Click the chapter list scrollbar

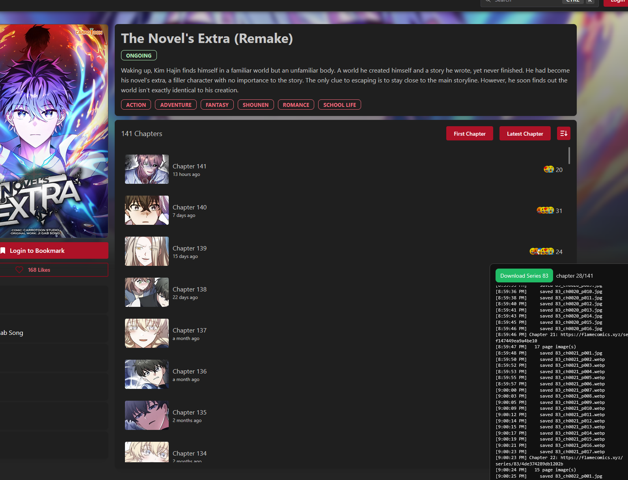569,156
